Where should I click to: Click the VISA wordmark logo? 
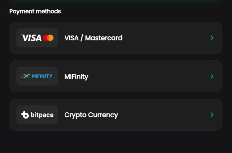[31, 38]
